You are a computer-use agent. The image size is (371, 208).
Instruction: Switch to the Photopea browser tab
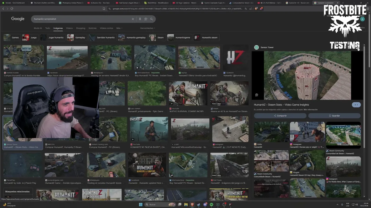tap(71, 3)
